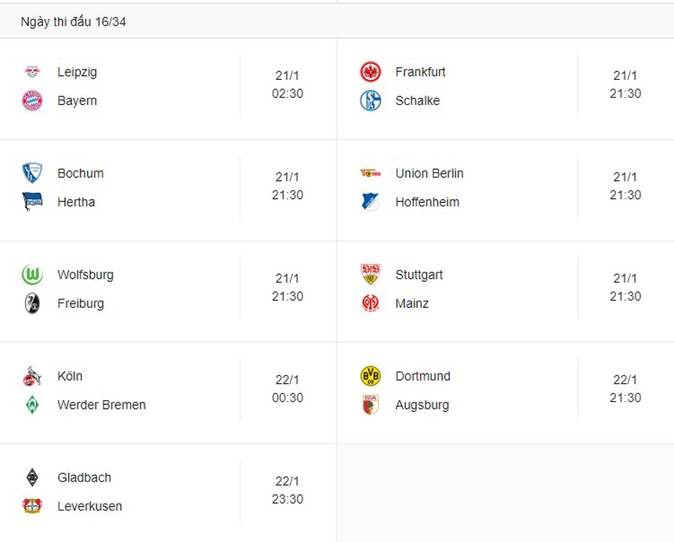Click the Freiburg team name
The width and height of the screenshot is (674, 542).
[x=81, y=303]
